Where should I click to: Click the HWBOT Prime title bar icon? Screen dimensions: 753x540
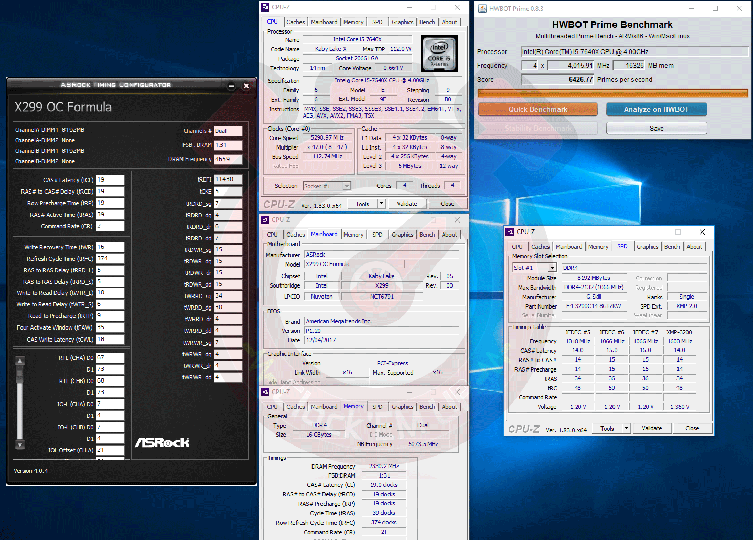[x=482, y=8]
